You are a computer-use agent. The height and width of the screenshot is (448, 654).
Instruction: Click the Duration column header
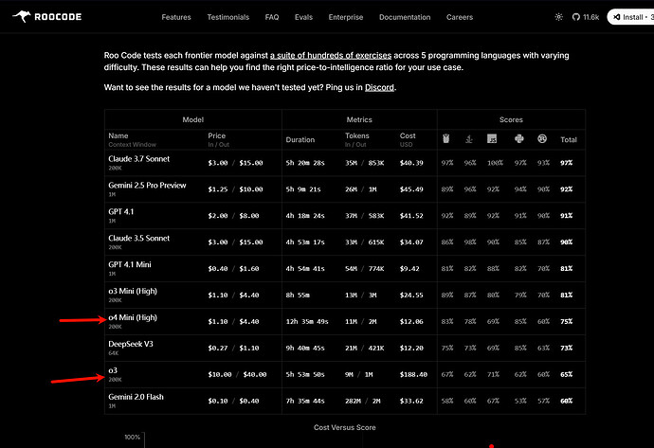click(300, 139)
